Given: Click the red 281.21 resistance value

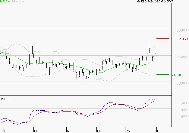Looking at the screenshot, I should 183,39.
